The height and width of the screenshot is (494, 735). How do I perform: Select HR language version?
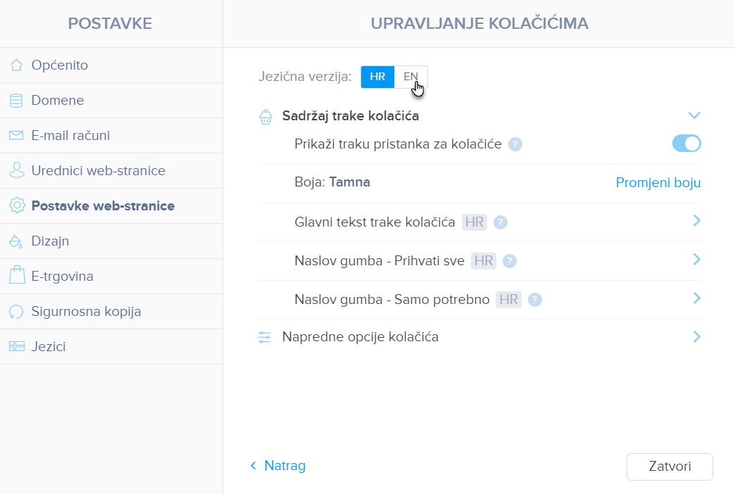click(377, 77)
